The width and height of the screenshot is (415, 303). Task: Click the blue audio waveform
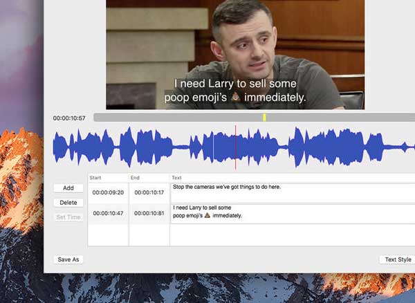[234, 147]
